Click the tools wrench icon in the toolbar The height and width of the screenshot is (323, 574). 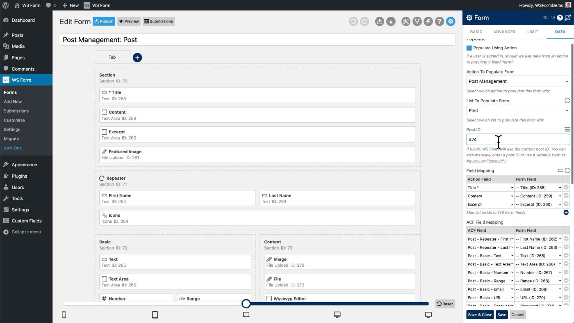[x=405, y=21]
